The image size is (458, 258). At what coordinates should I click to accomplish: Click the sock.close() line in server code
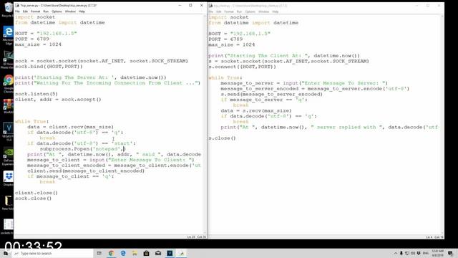pyautogui.click(x=34, y=199)
